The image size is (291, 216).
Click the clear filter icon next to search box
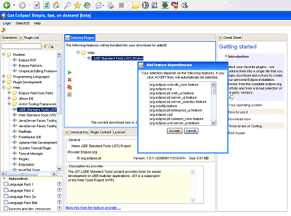(x=51, y=46)
